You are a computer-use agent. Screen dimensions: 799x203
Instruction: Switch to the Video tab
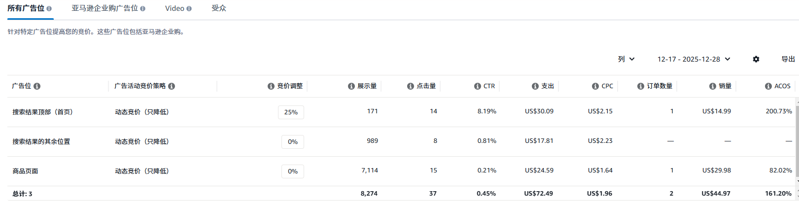[x=174, y=8]
